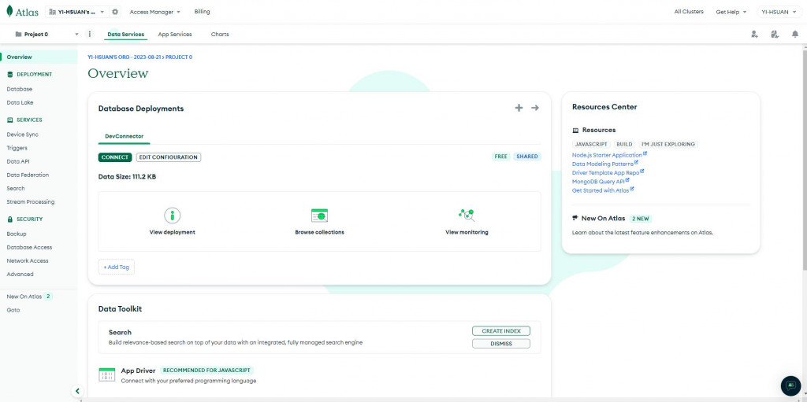Click the DISMISS button

coord(500,344)
